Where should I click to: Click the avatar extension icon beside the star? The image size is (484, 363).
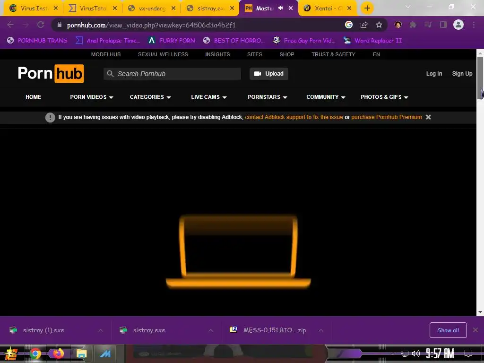[x=398, y=25]
